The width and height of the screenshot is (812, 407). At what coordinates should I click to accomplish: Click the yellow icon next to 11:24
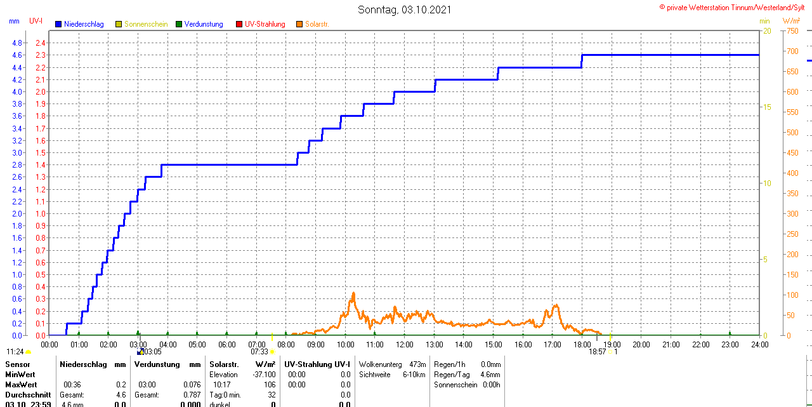[x=29, y=351]
